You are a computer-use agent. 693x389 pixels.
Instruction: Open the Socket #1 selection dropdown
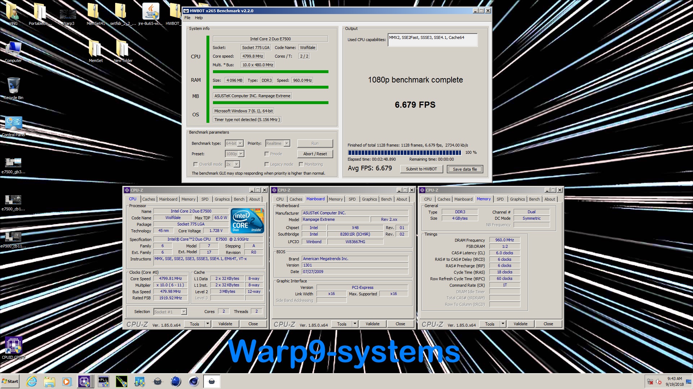[170, 312]
